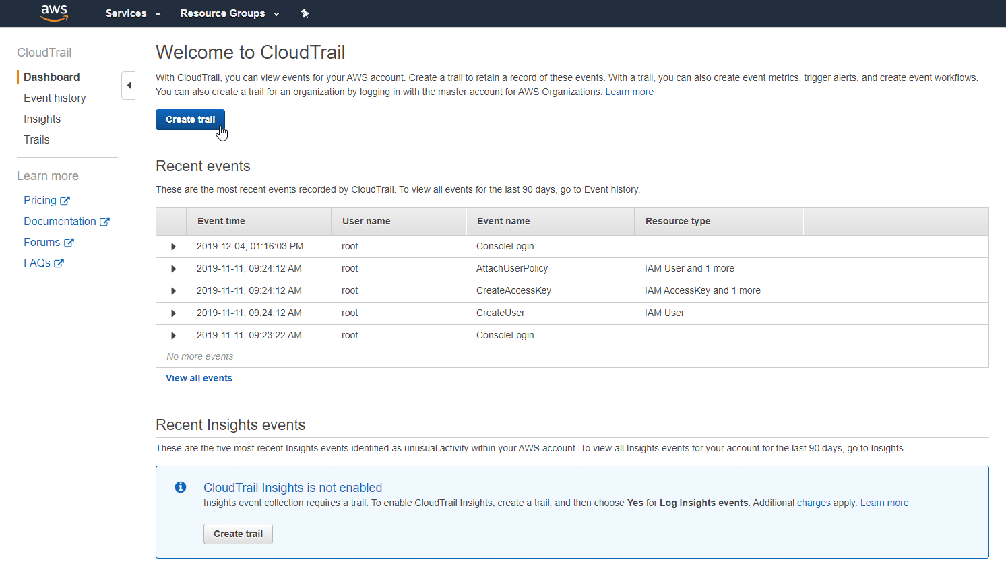Click the blue Create trail button
This screenshot has width=1006, height=568.
click(190, 119)
